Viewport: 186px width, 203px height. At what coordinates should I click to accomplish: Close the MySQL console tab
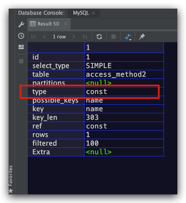coord(93,13)
